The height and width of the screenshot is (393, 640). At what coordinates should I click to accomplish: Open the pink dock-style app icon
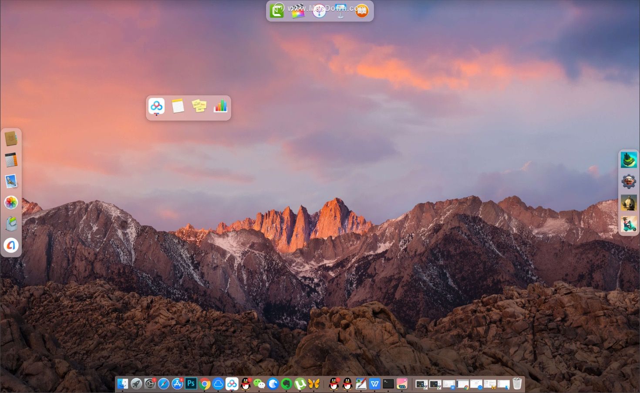(402, 383)
